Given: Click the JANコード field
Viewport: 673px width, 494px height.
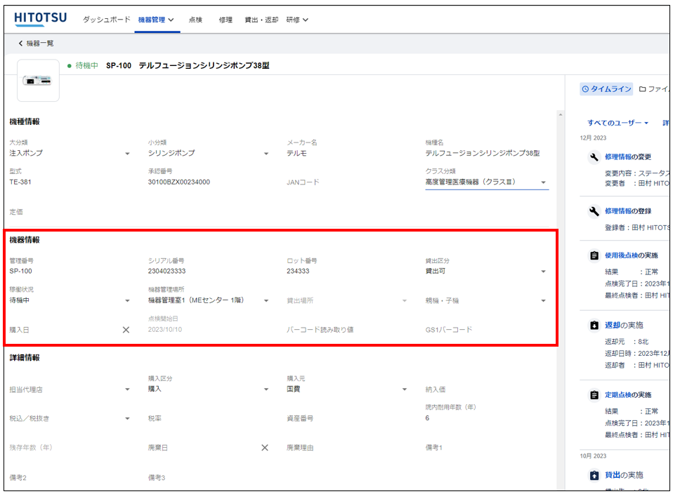Looking at the screenshot, I should click(347, 182).
